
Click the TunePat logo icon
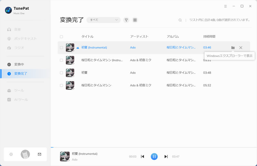click(8, 10)
